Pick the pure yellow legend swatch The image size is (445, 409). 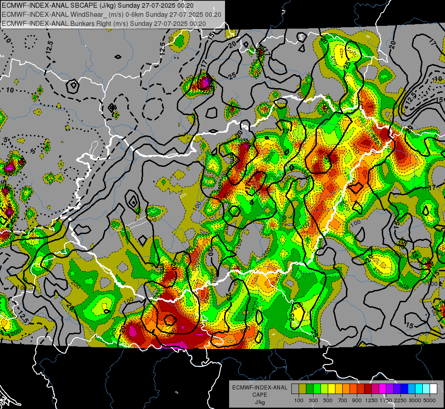331,389
